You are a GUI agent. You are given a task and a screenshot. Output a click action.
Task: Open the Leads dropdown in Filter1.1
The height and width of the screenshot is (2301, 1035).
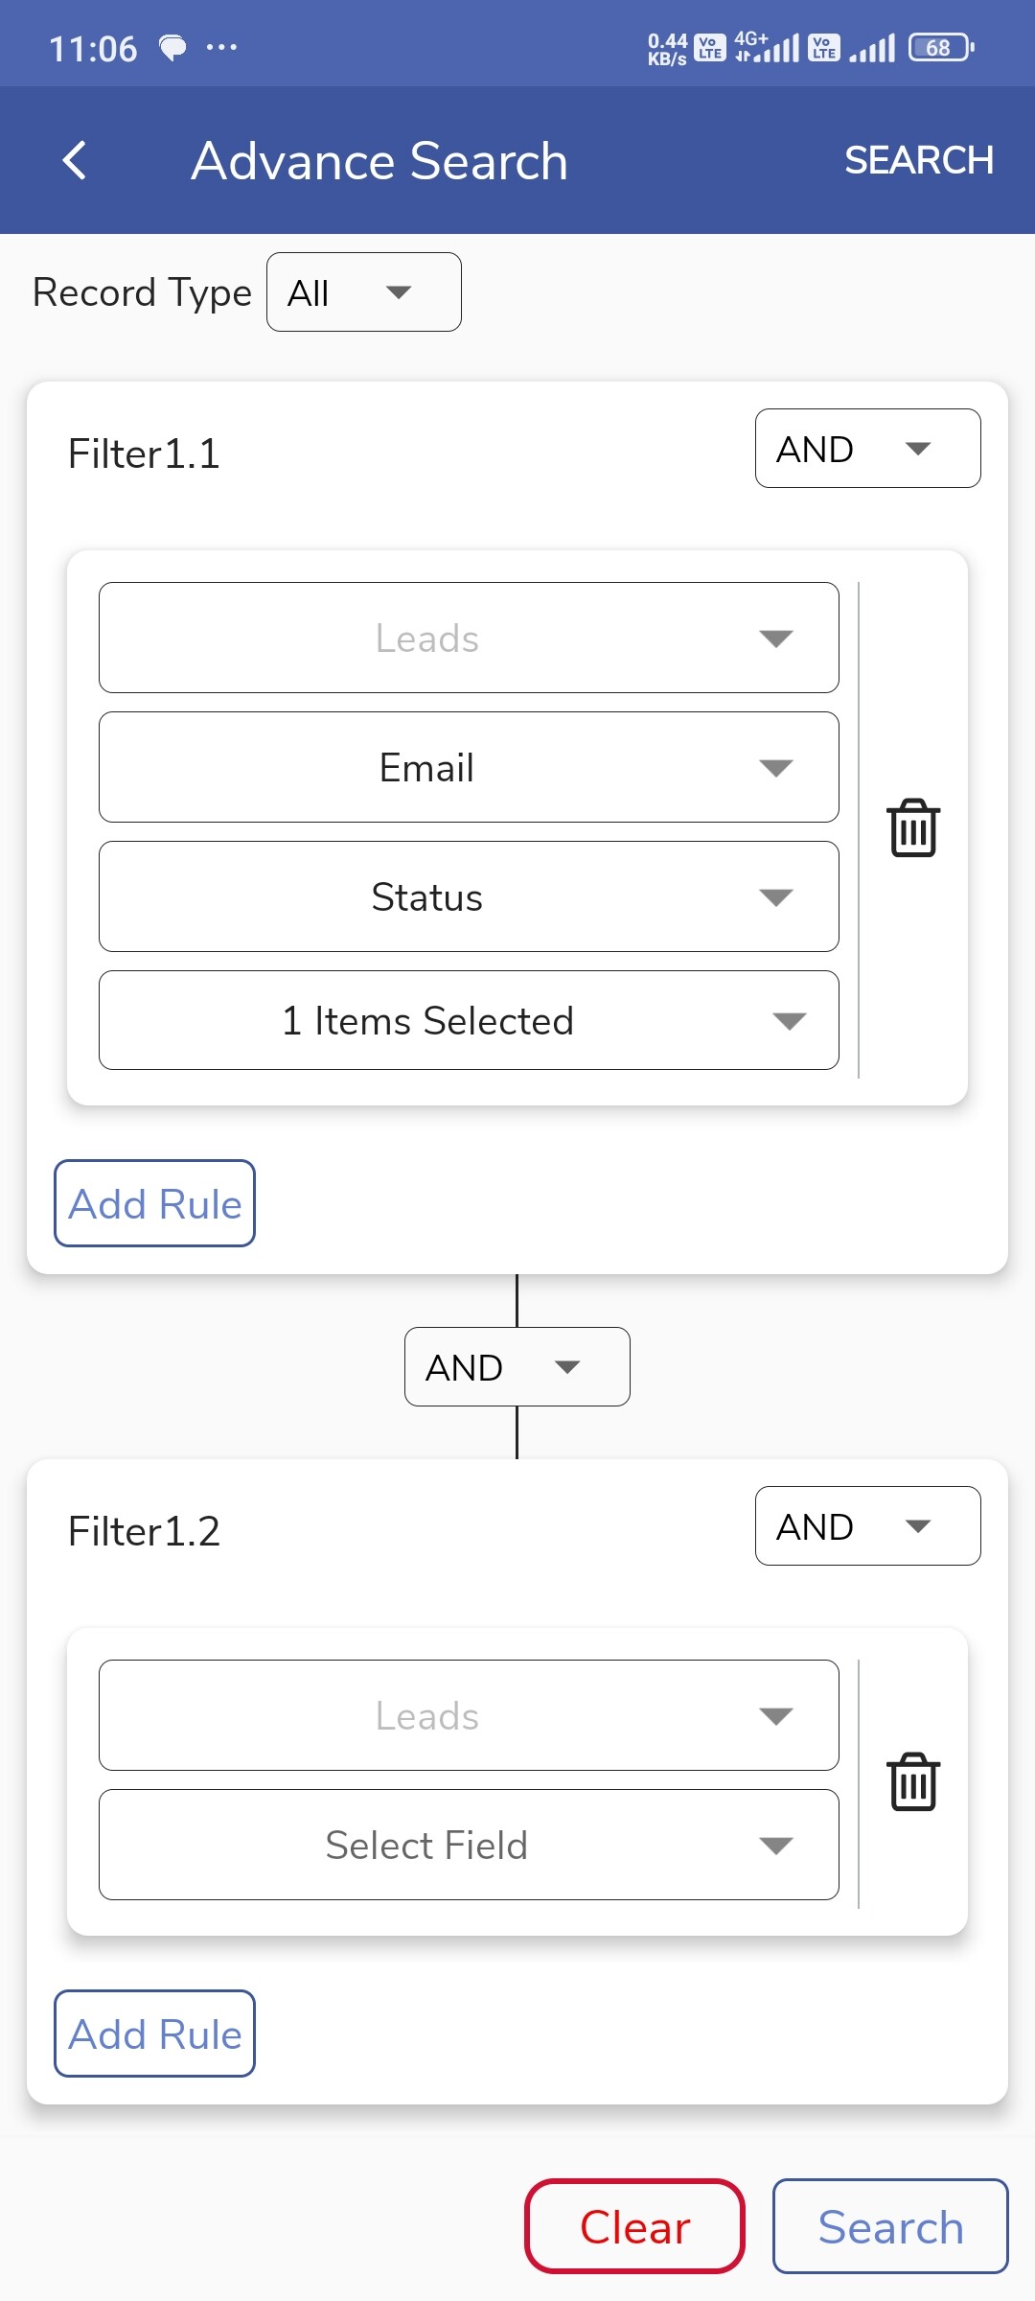[x=469, y=638]
